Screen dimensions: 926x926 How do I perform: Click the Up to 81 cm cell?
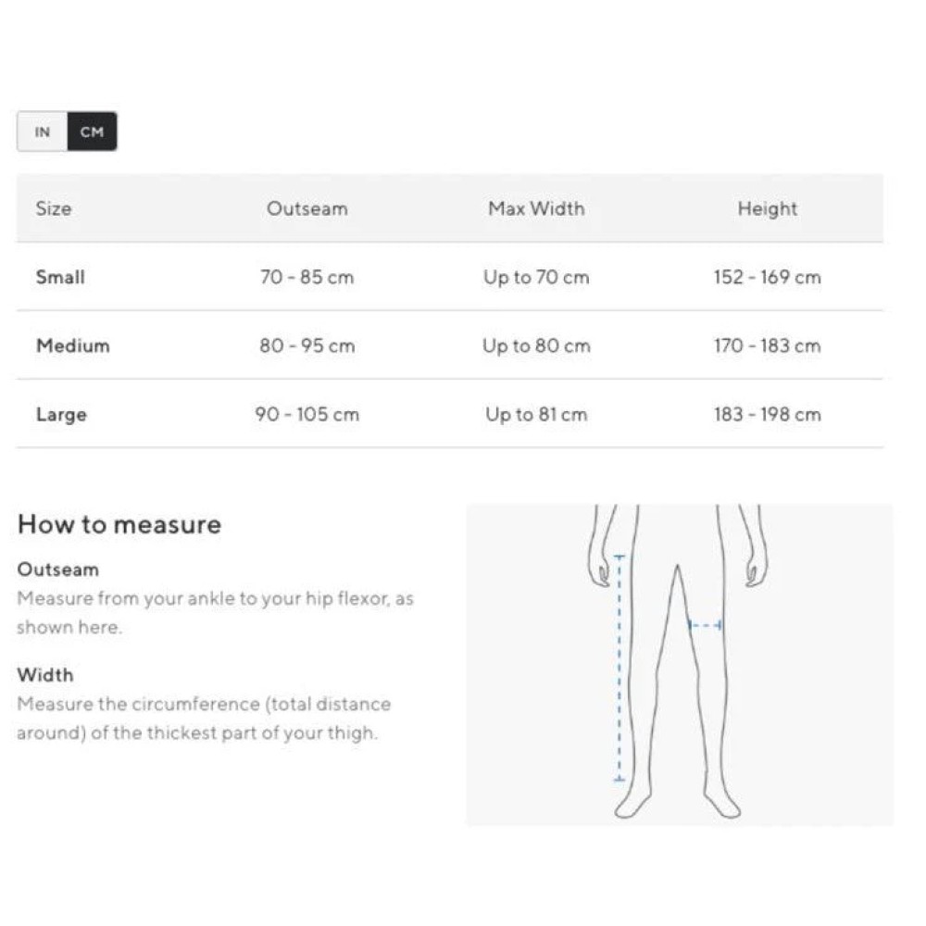[x=536, y=414]
